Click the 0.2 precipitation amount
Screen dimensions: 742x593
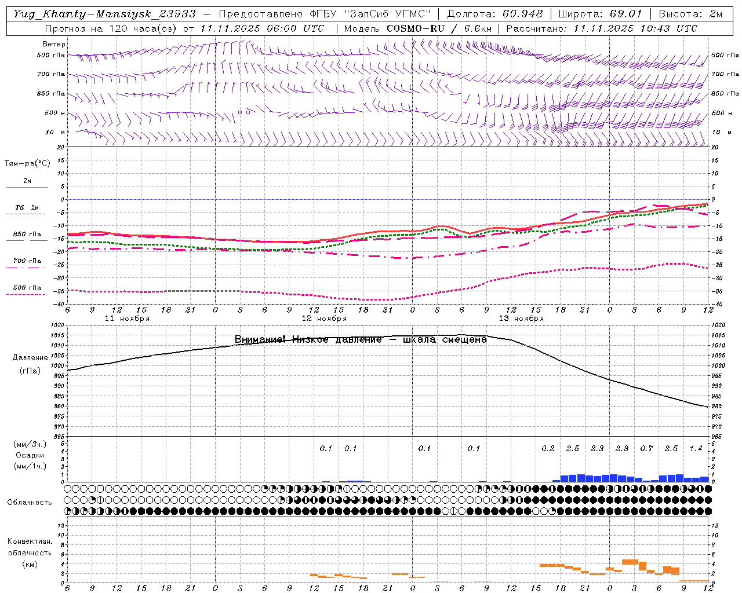pyautogui.click(x=548, y=449)
